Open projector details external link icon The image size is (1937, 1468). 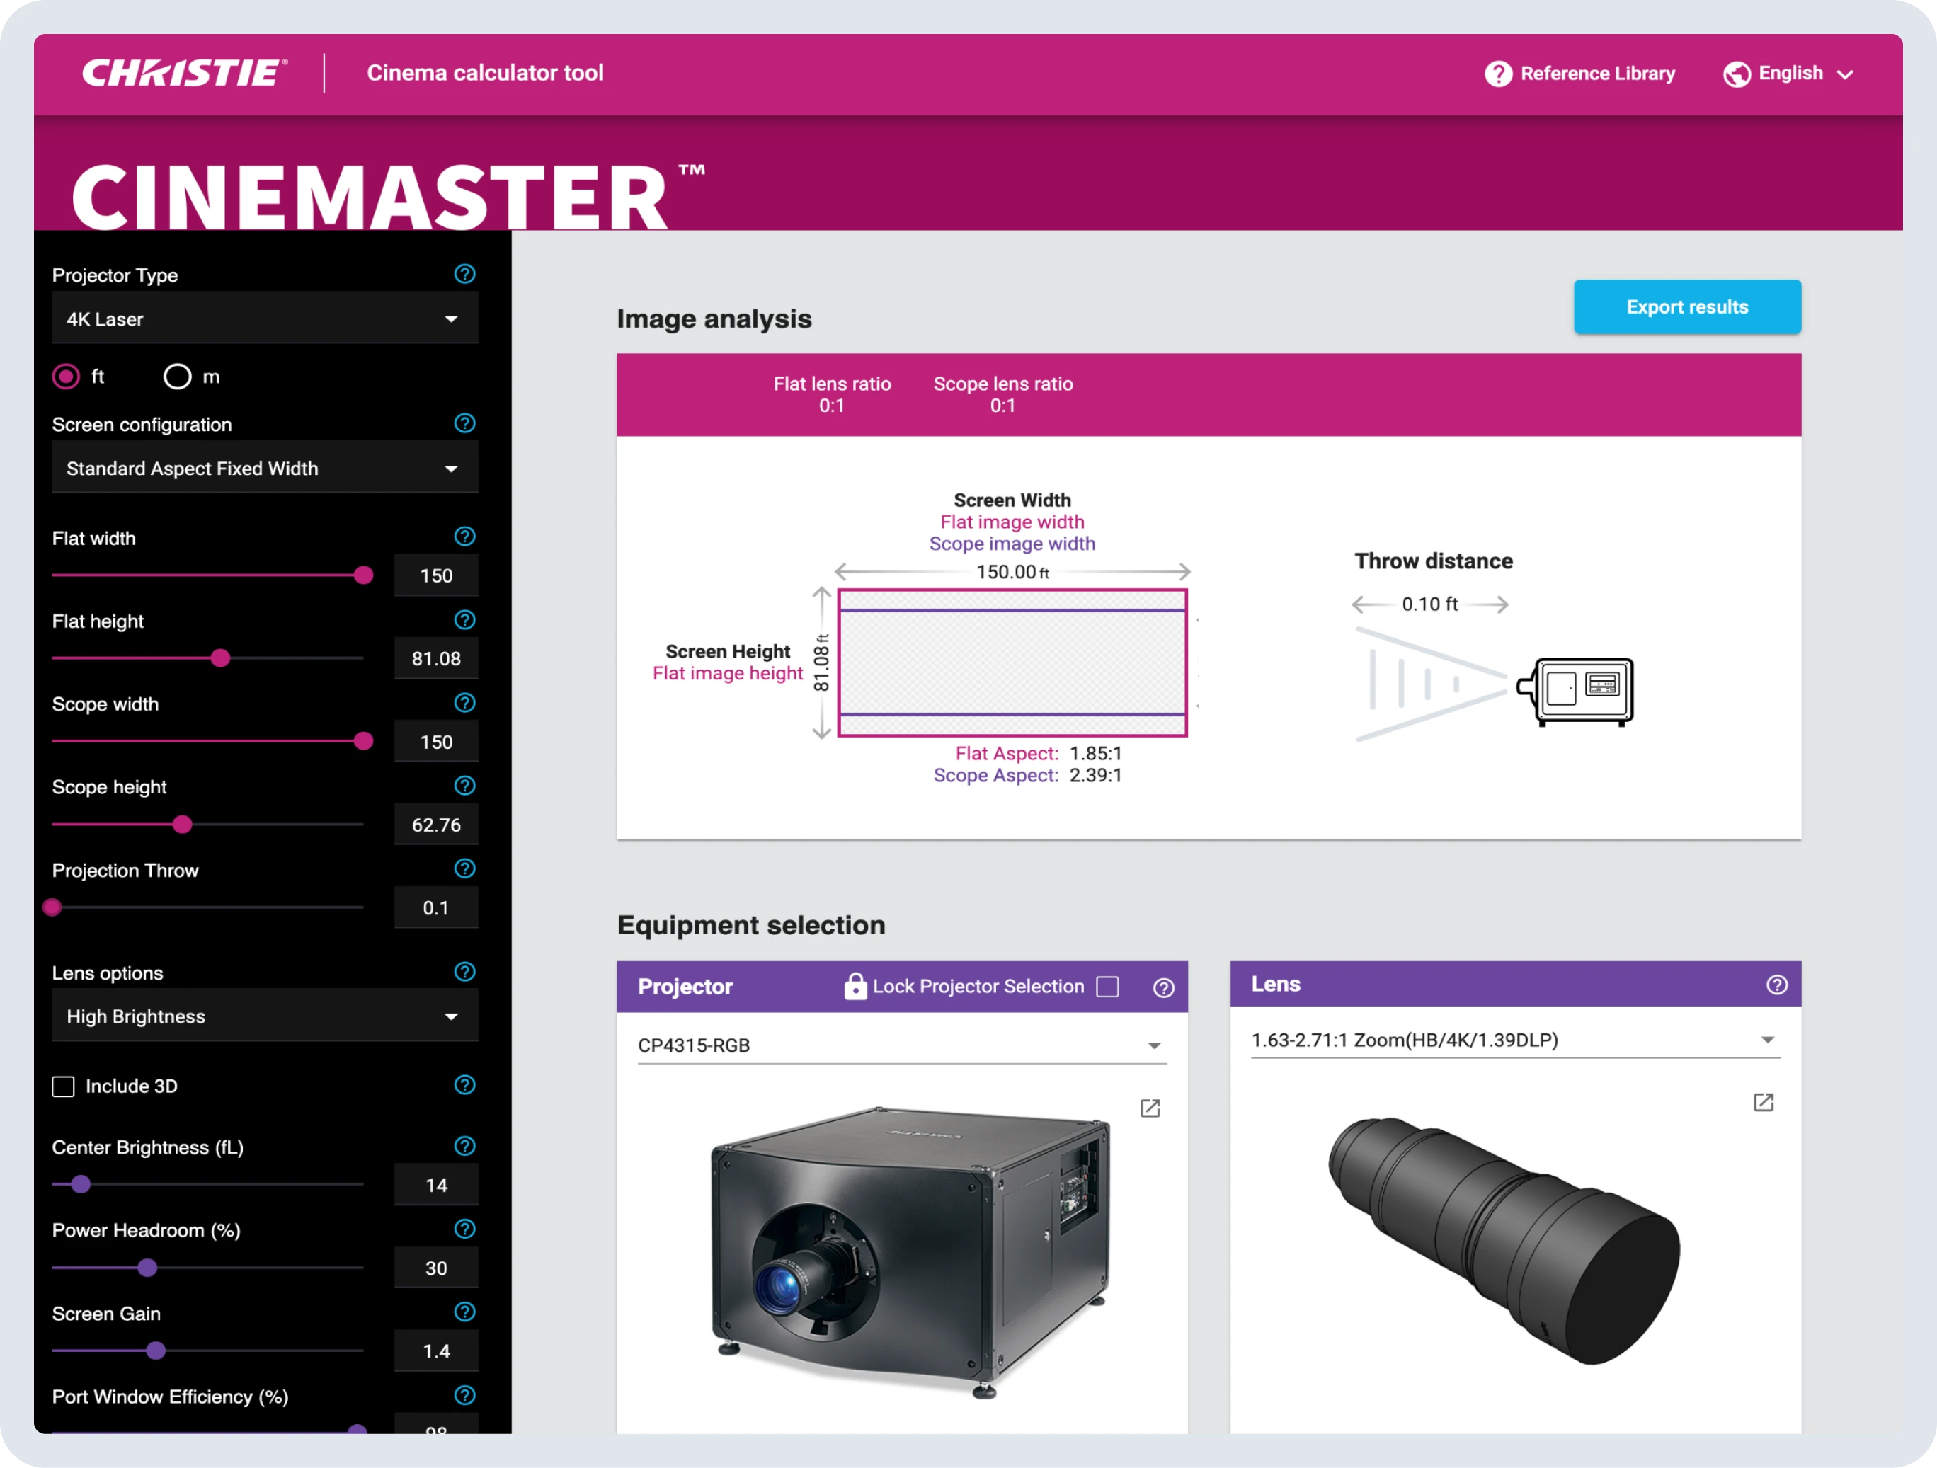1150,1108
